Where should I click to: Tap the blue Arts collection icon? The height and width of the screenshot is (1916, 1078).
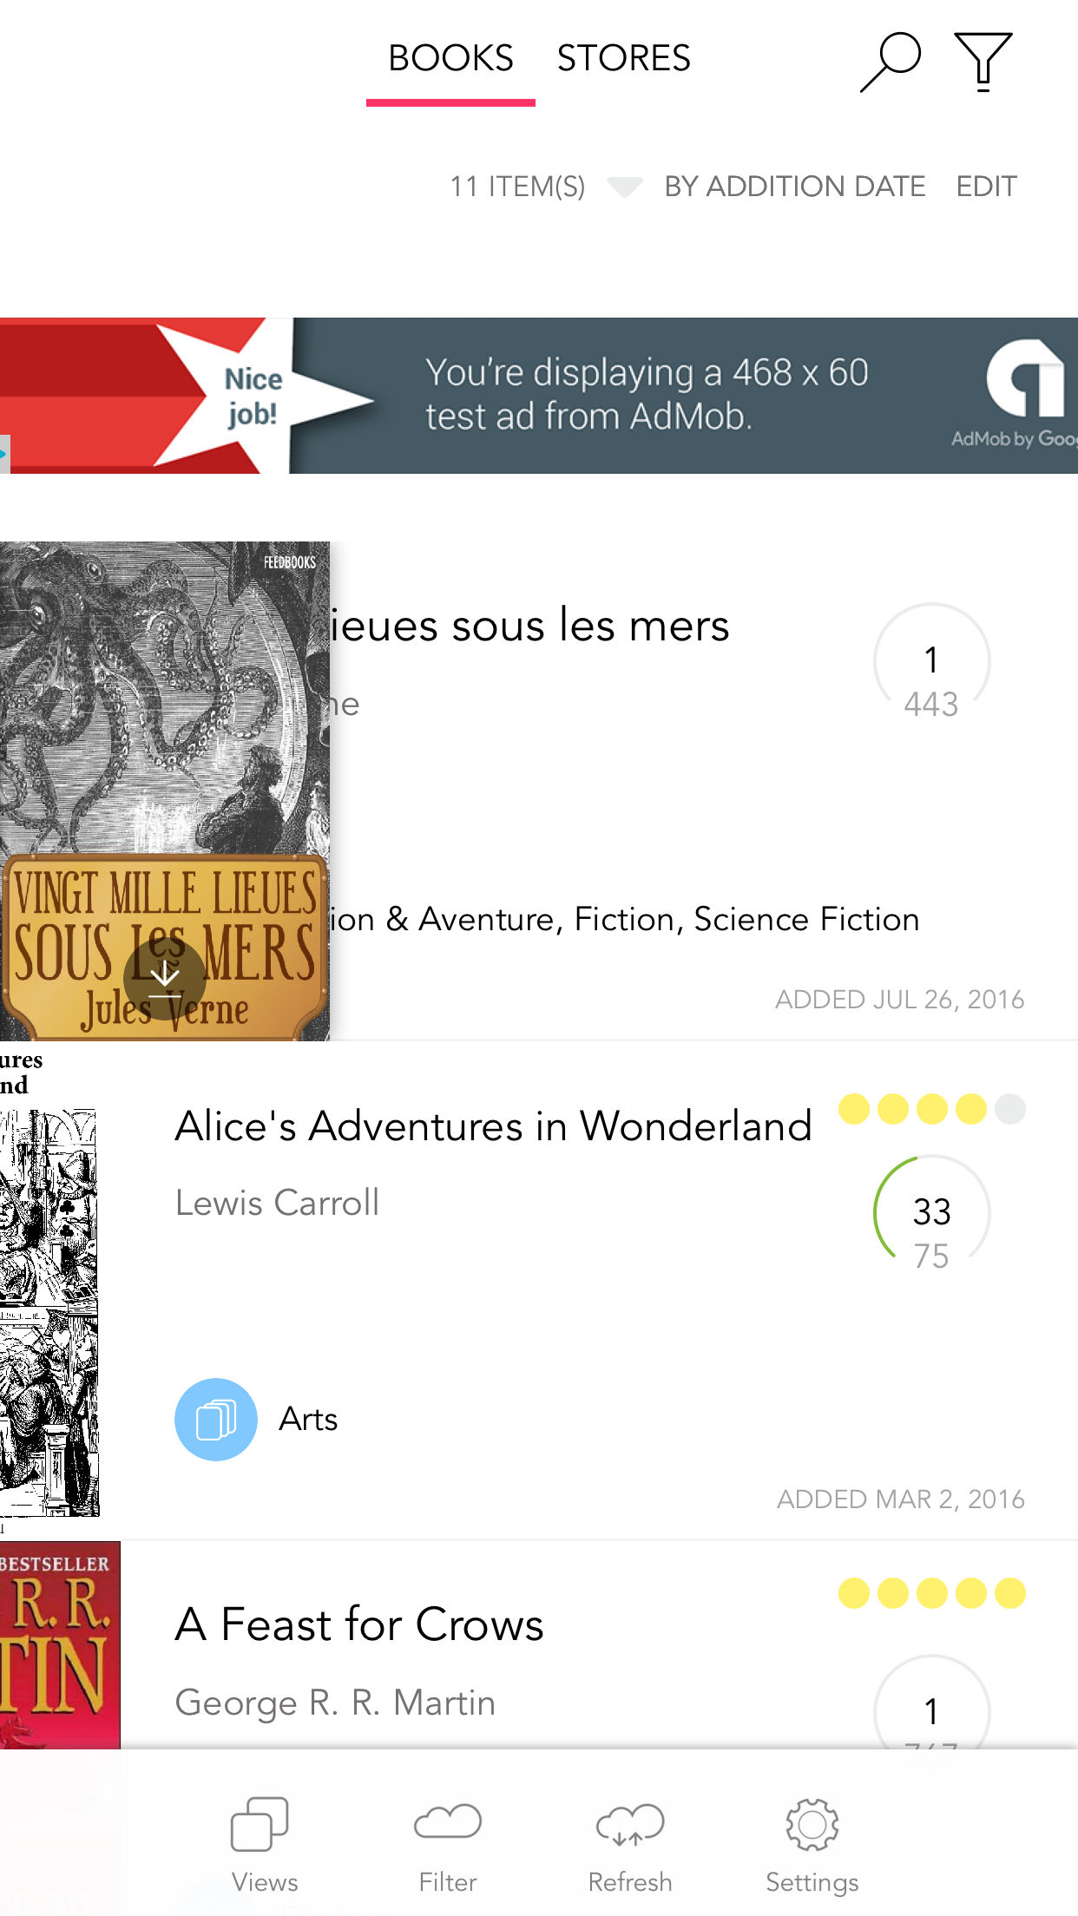coord(216,1420)
